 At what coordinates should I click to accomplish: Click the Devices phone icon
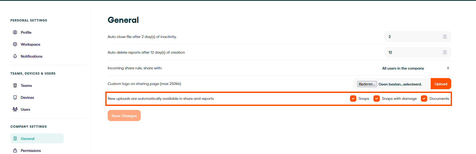[15, 97]
